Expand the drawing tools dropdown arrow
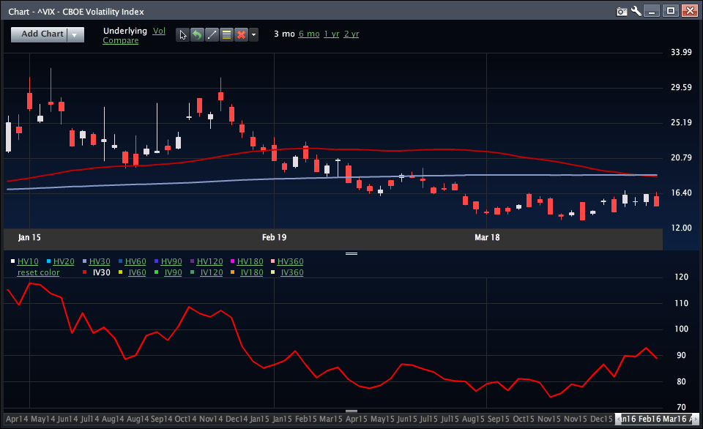703x429 pixels. [254, 34]
